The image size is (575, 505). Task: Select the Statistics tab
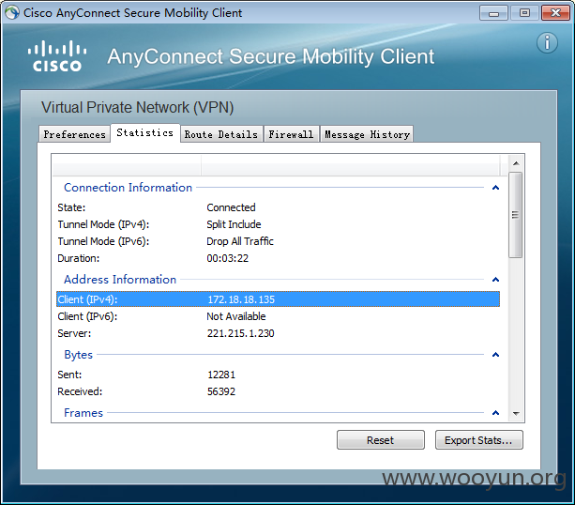pos(144,132)
